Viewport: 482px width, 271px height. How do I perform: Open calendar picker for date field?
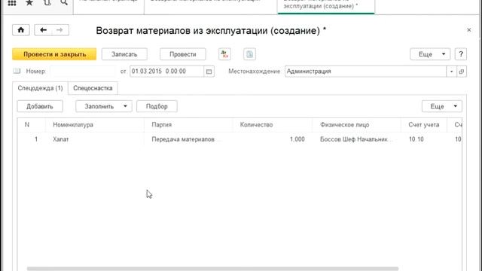[209, 72]
